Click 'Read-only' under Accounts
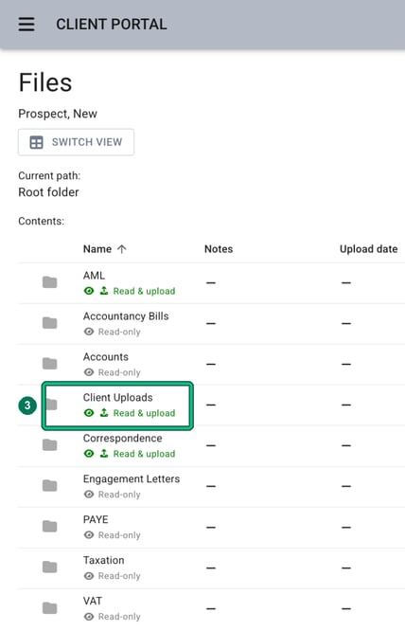The height and width of the screenshot is (631, 405). point(119,372)
